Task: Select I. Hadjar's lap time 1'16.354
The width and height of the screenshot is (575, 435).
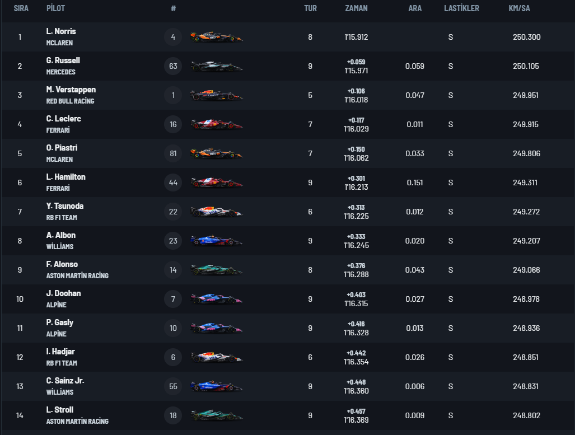Action: pyautogui.click(x=356, y=362)
